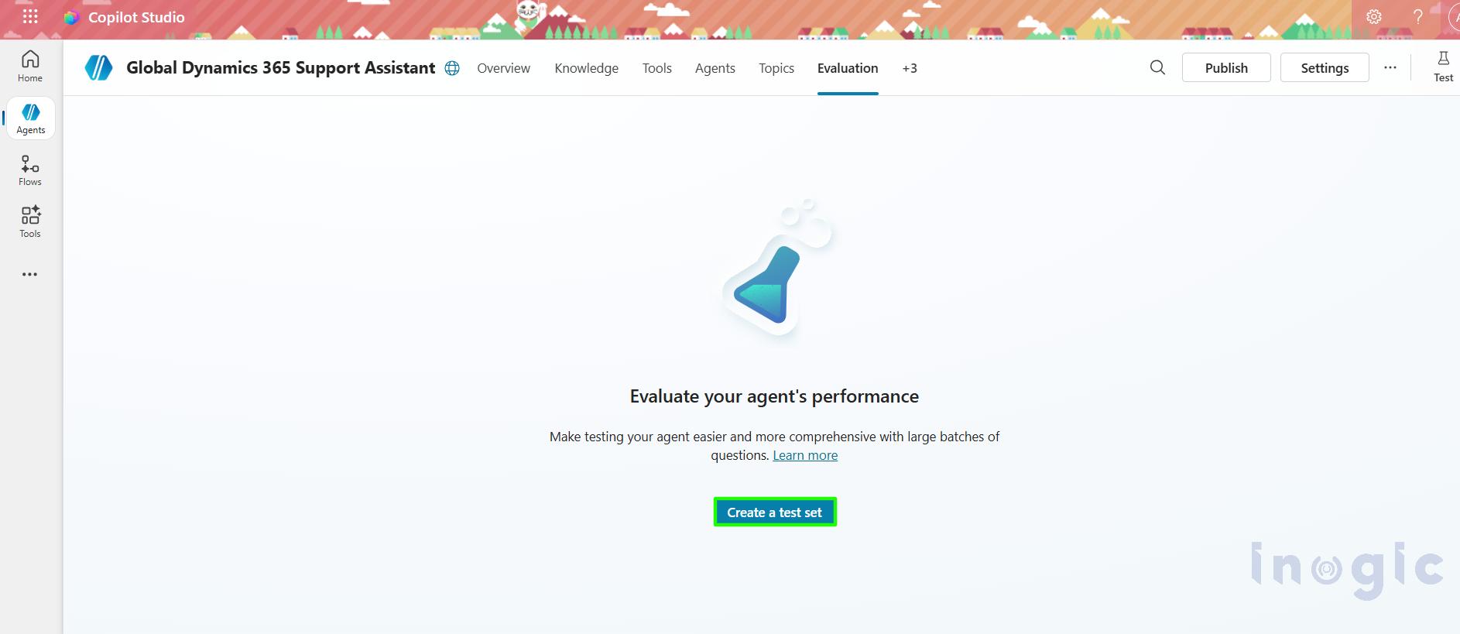This screenshot has width=1460, height=634.
Task: Open the Test flask panel
Action: point(1443,67)
